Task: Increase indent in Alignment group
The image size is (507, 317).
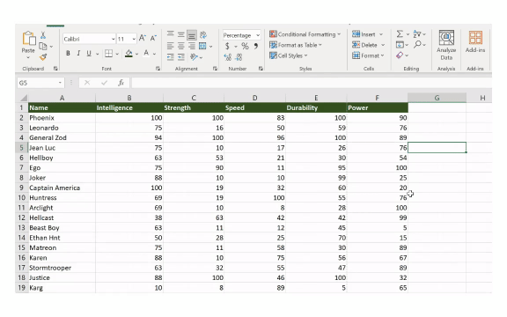Action: point(181,57)
